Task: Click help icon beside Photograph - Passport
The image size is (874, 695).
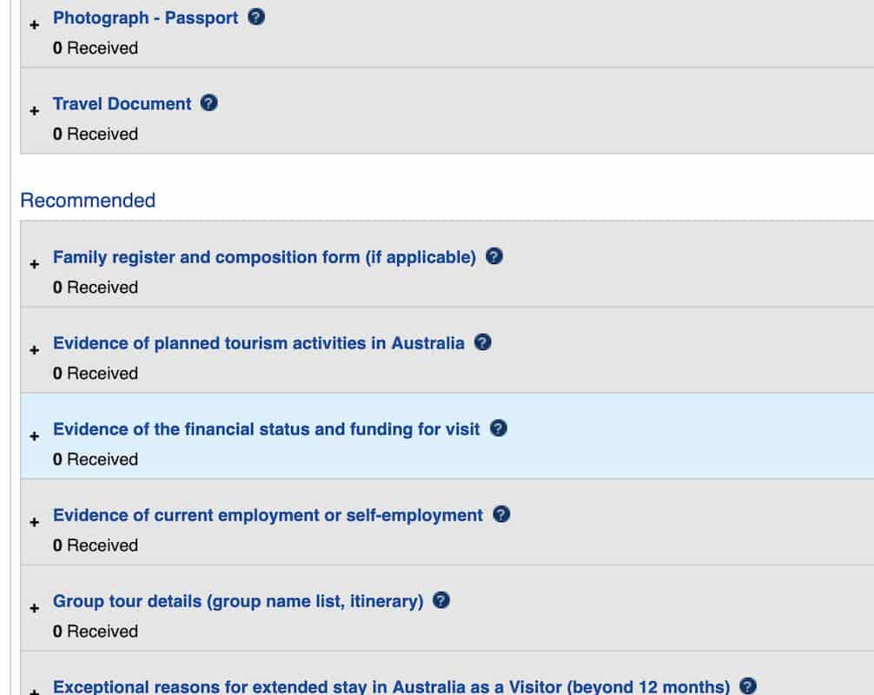Action: click(256, 17)
